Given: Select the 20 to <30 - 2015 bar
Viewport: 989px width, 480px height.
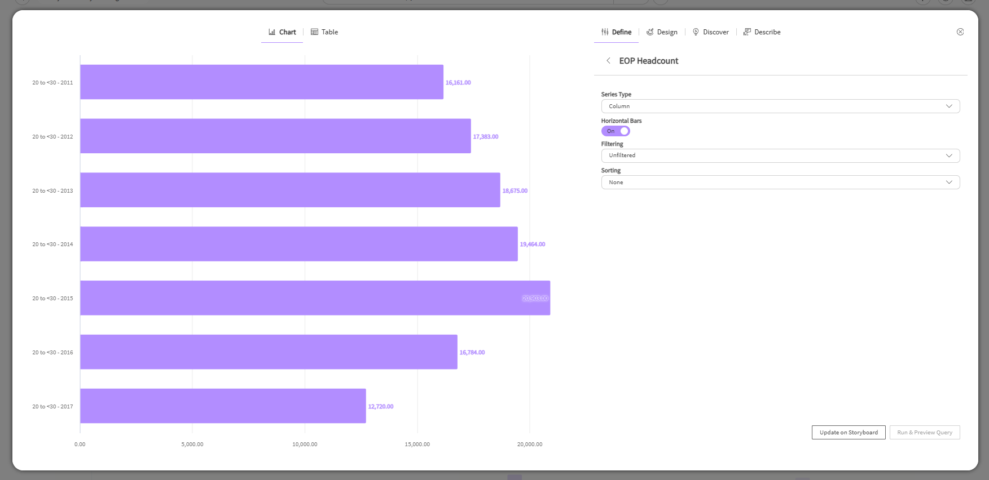Looking at the screenshot, I should point(315,298).
